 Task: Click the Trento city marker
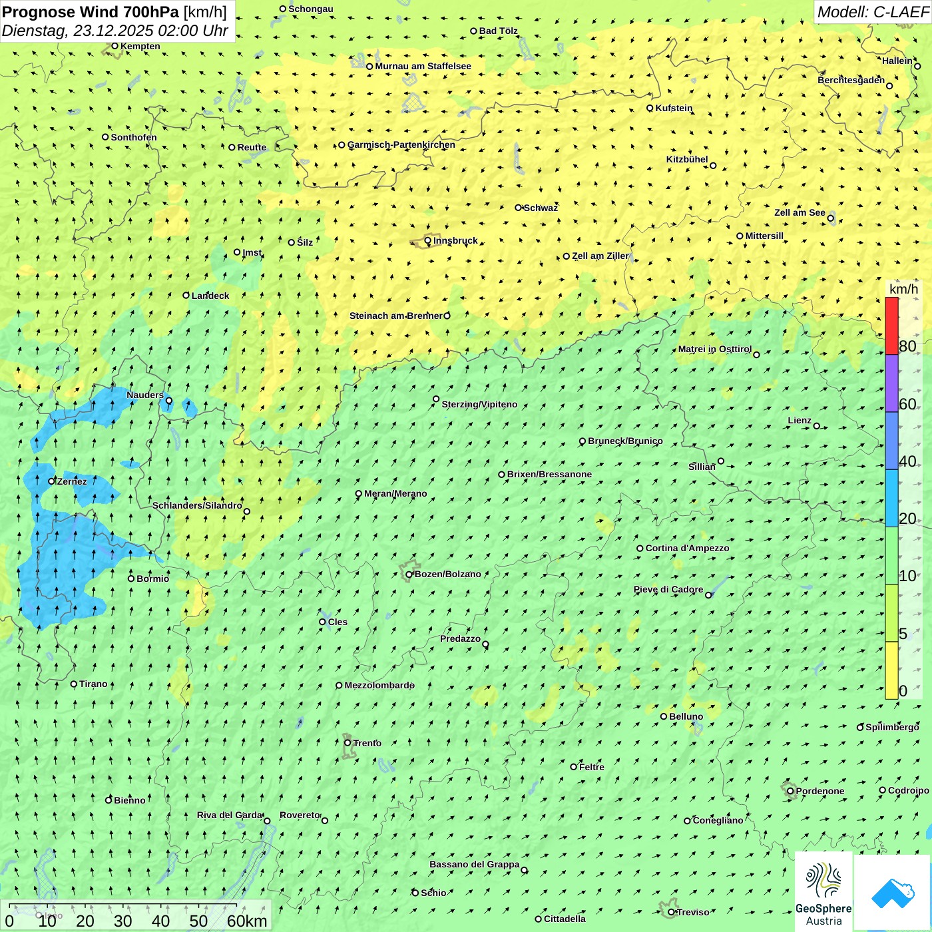[x=348, y=743]
